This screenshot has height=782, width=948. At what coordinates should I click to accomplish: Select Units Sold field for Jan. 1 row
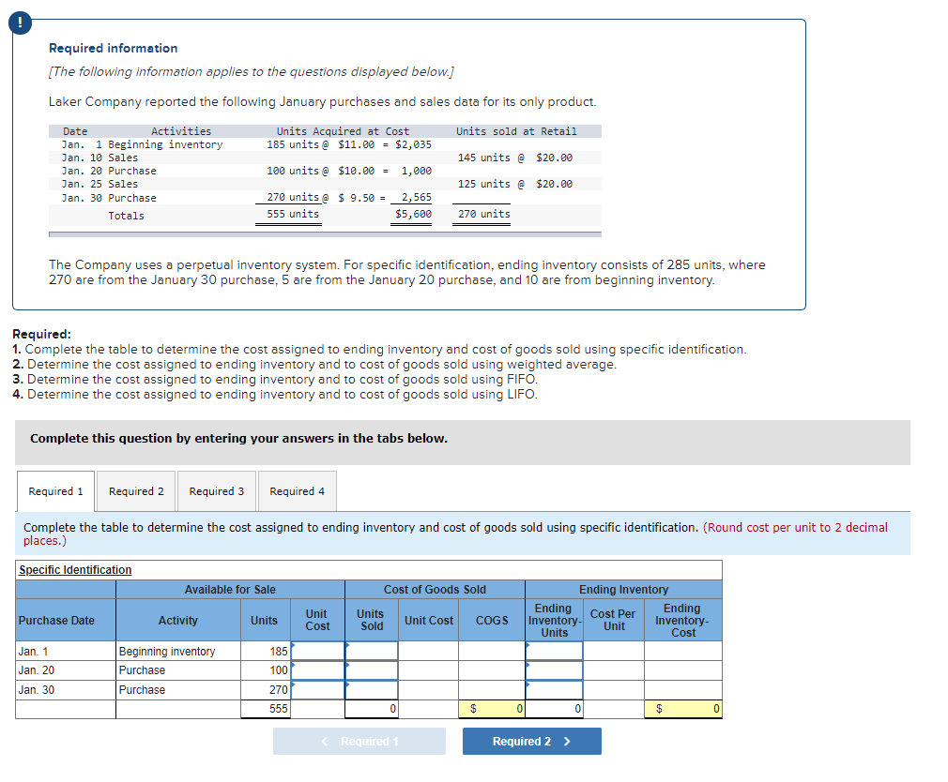pos(371,651)
